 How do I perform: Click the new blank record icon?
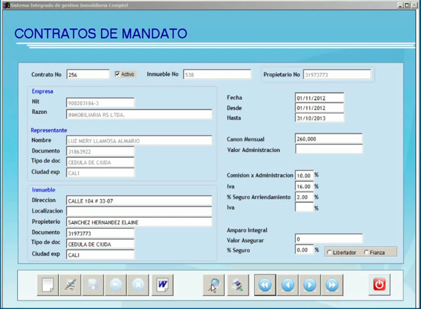48,285
